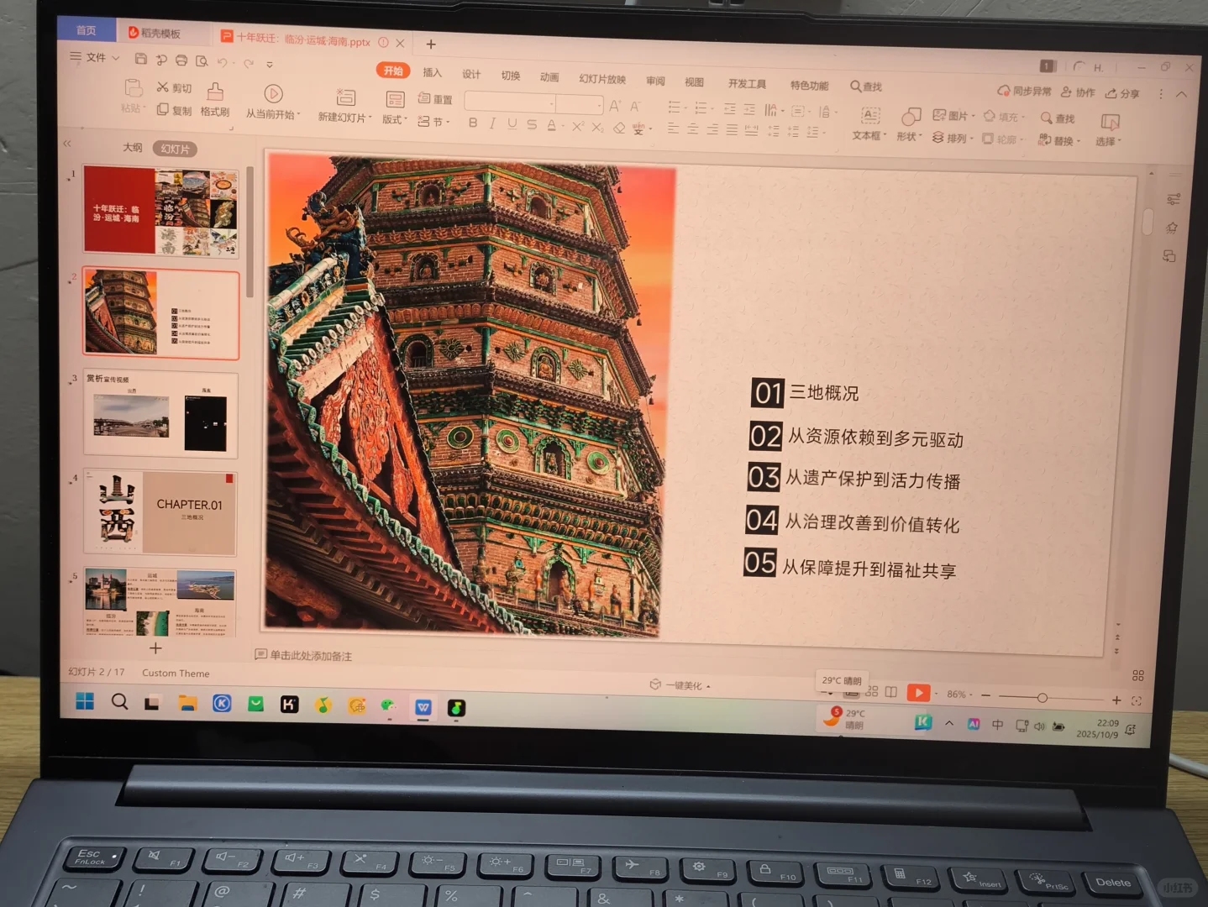Increase font size with A+ button
1208x907 pixels.
click(x=615, y=106)
